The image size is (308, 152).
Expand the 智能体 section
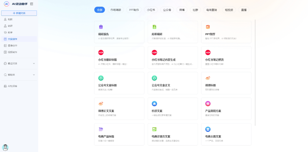34,75
